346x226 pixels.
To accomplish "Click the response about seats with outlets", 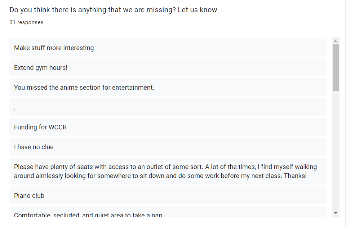I will click(168, 171).
